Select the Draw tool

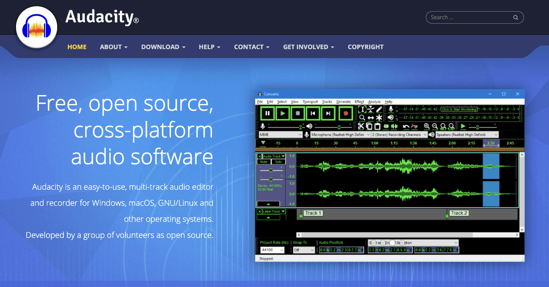[378, 108]
